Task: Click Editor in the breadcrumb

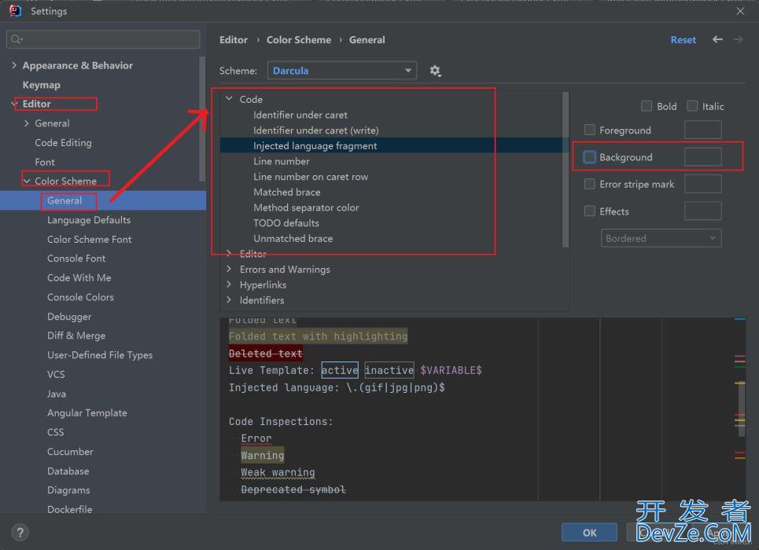Action: click(x=234, y=39)
